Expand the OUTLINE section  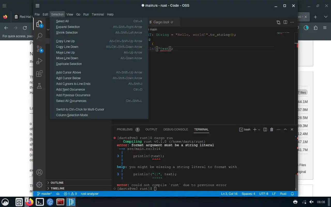(79, 183)
